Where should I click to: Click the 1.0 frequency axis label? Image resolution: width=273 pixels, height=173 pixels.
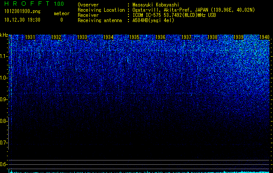(x=3, y=78)
